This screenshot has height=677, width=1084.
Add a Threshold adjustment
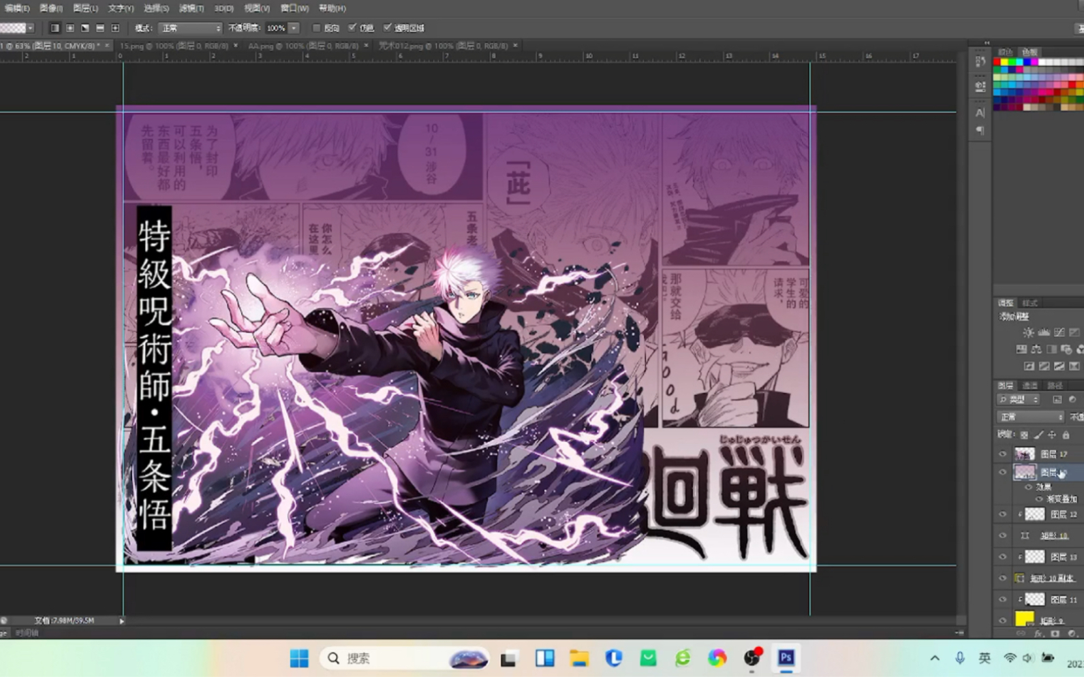(x=1059, y=366)
